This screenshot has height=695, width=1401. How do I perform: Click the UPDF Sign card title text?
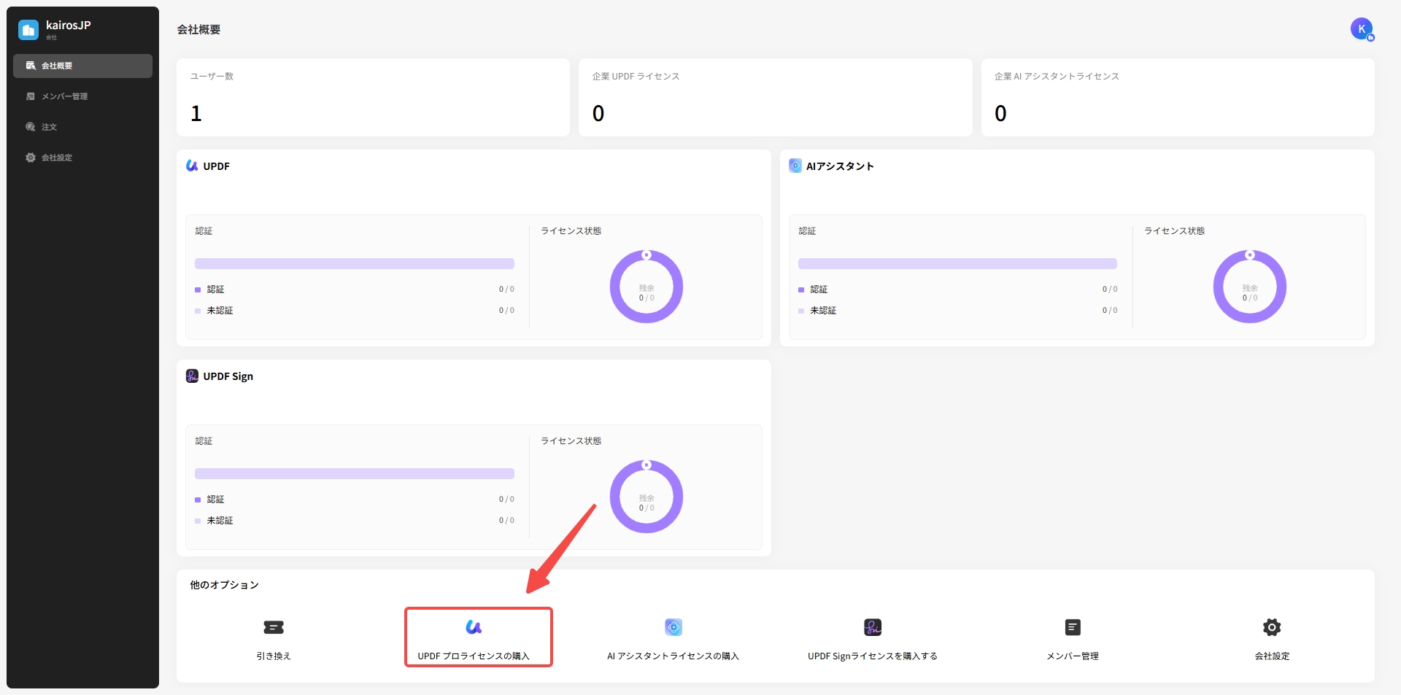(x=228, y=376)
